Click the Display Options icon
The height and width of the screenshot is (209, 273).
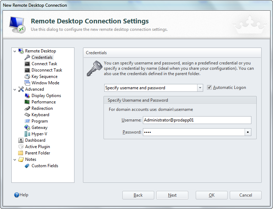pyautogui.click(x=27, y=96)
